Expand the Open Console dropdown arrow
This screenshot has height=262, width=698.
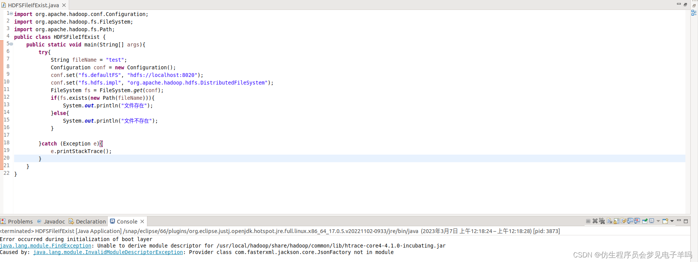(x=672, y=221)
